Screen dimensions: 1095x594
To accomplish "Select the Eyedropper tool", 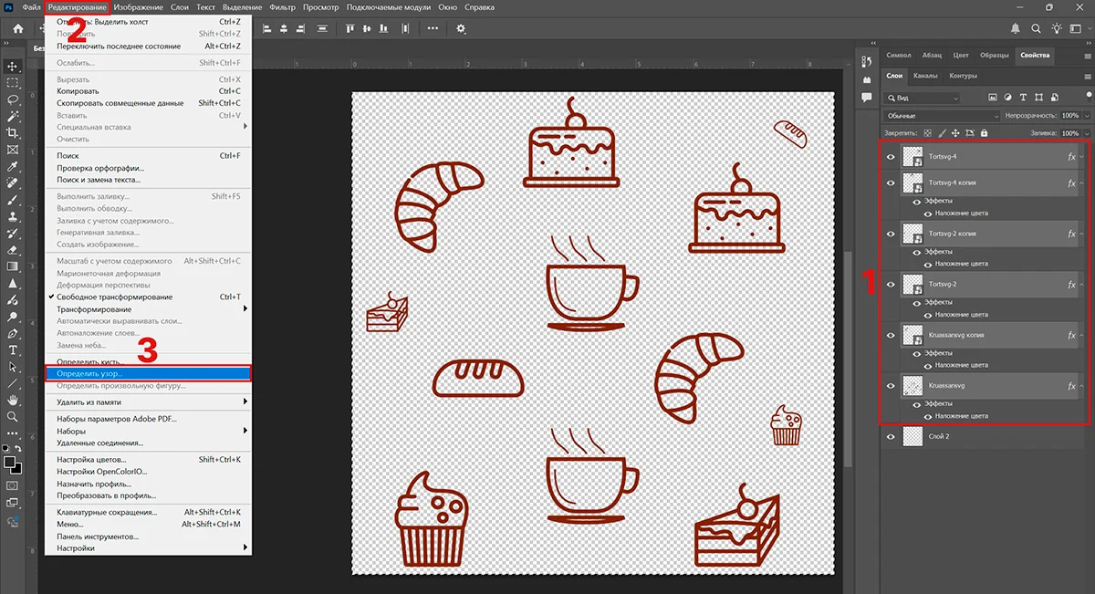I will [x=13, y=167].
